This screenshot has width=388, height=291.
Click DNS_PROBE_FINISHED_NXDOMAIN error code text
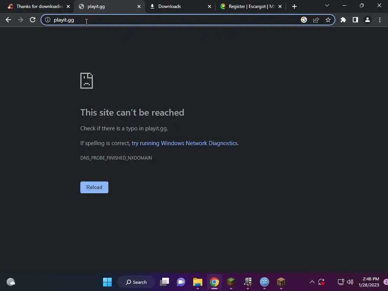(x=116, y=158)
